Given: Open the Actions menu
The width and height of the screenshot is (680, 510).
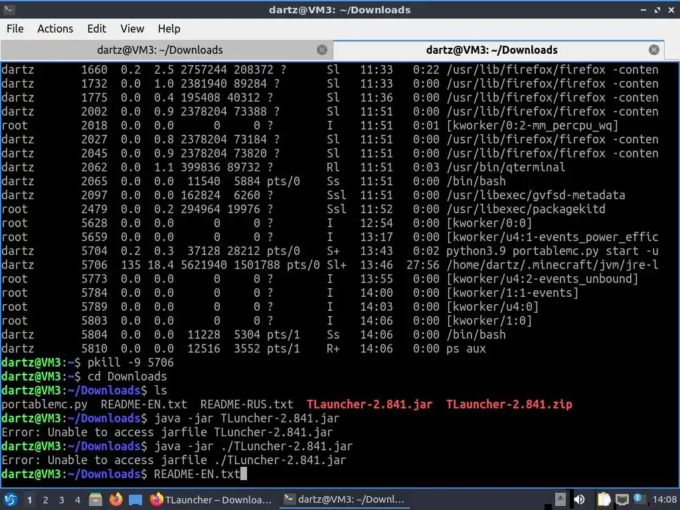Looking at the screenshot, I should (55, 29).
